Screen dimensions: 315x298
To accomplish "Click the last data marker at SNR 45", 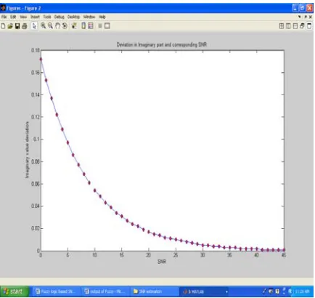I will pyautogui.click(x=284, y=250).
